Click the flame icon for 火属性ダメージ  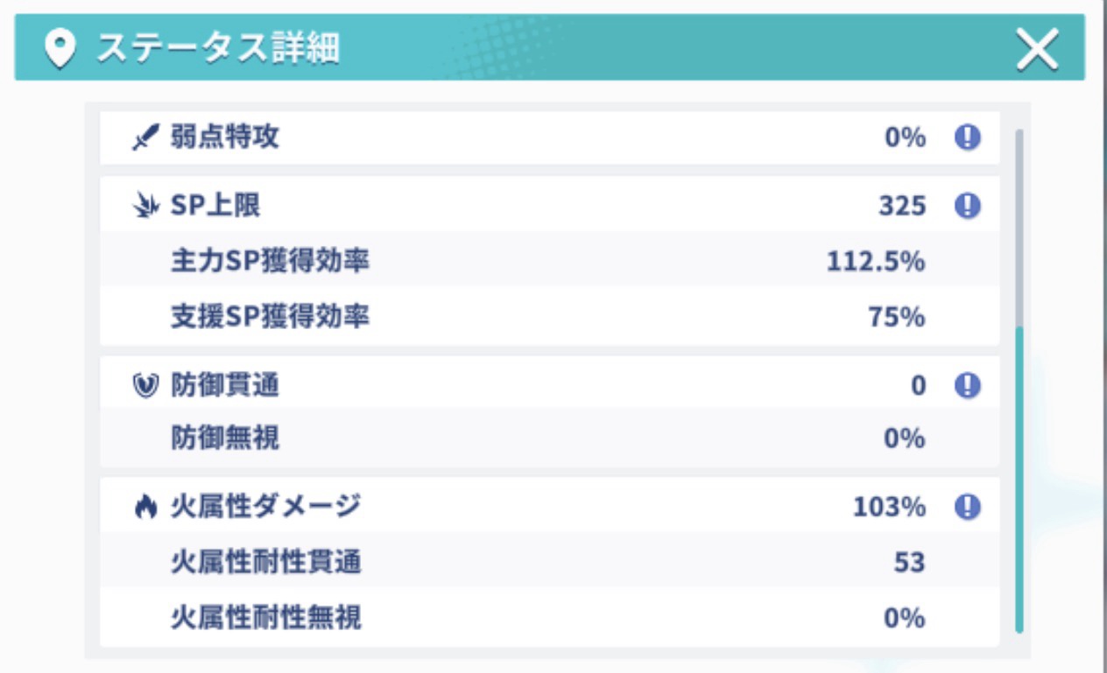tap(145, 508)
